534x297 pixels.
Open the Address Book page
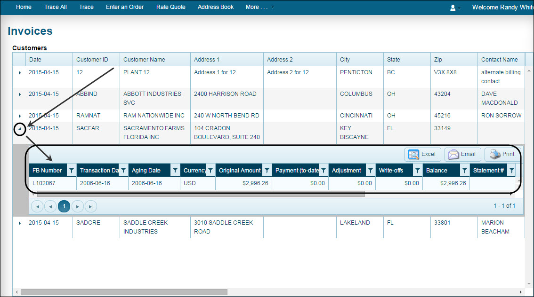point(216,7)
